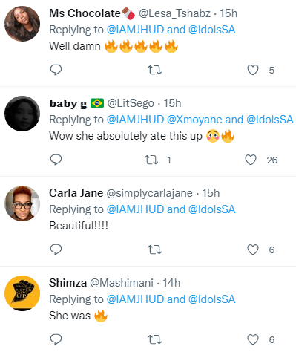This screenshot has height=352, width=296.
Task: Like Carla Jane's 'Beautiful!!!!' tweet
Action: [x=253, y=250]
